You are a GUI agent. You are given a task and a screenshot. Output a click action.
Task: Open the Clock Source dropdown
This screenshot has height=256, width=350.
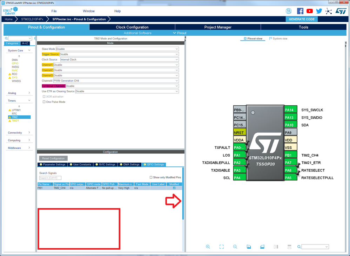pyautogui.click(x=120, y=60)
